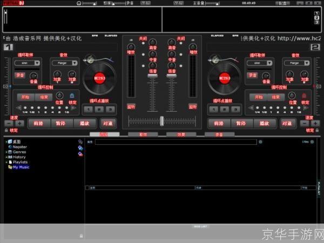Open left deck loop sampler dropdown
This screenshot has height=243, width=324.
37,63
